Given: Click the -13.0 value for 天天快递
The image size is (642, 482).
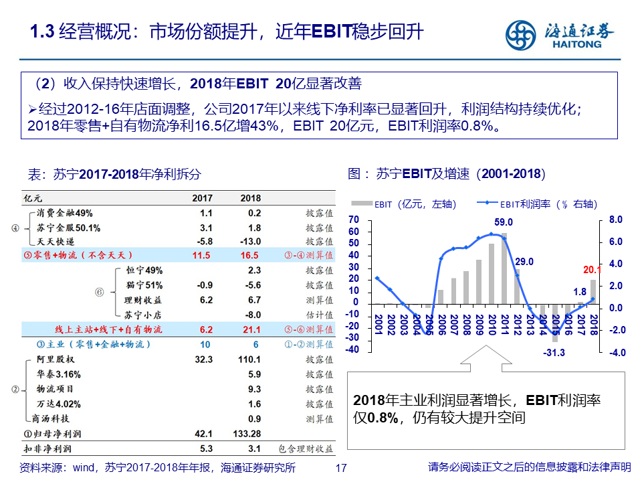Looking at the screenshot, I should (251, 242).
